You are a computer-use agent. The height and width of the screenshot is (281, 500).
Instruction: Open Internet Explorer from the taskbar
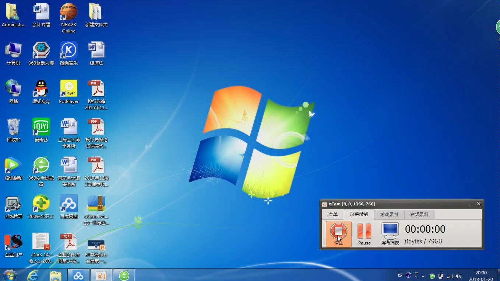33,275
